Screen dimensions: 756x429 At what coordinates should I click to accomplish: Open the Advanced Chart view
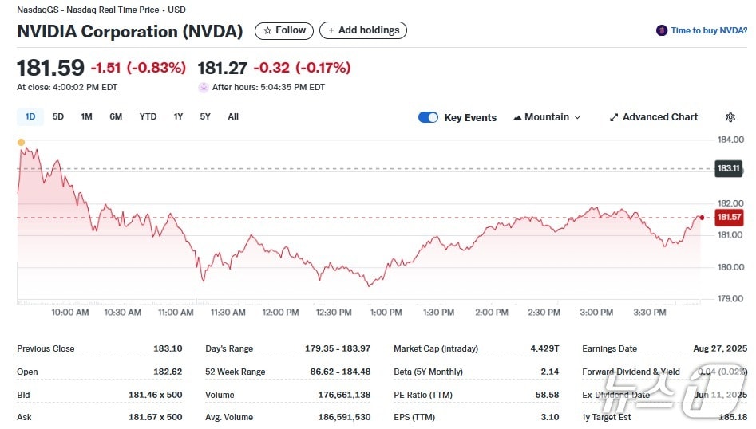pyautogui.click(x=653, y=117)
